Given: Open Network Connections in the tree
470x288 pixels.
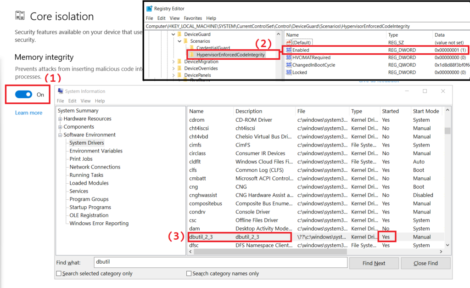Looking at the screenshot, I should click(x=95, y=167).
